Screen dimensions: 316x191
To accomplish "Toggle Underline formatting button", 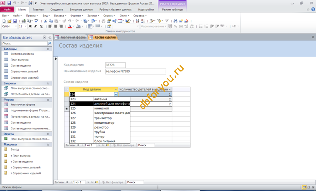I will click(41, 26).
